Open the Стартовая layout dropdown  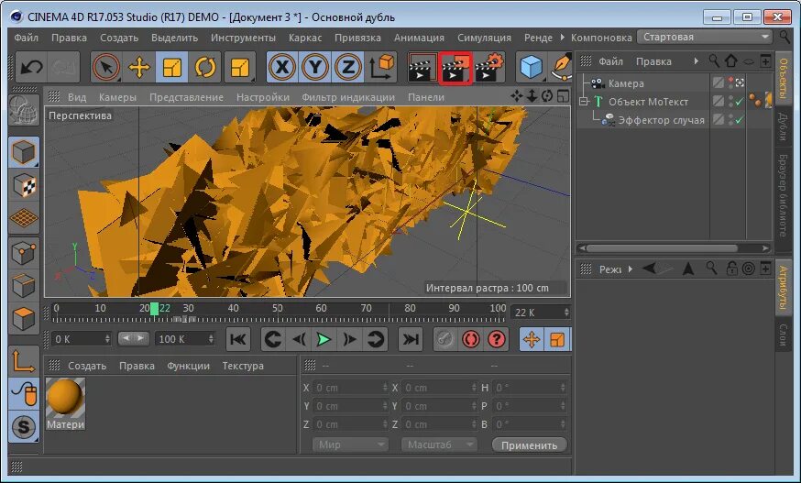705,37
